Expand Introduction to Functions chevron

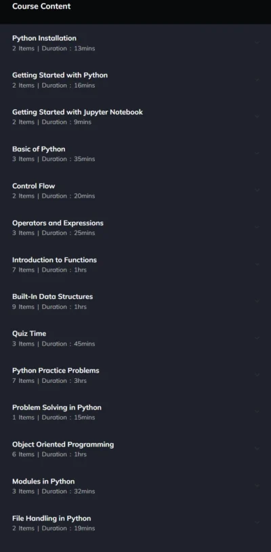(257, 264)
